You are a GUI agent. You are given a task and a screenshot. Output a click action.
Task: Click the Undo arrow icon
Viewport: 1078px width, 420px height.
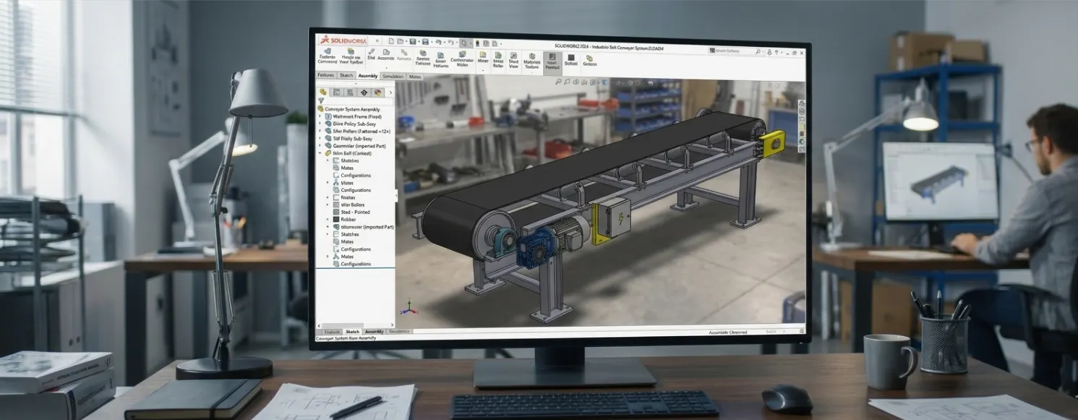[x=438, y=41]
